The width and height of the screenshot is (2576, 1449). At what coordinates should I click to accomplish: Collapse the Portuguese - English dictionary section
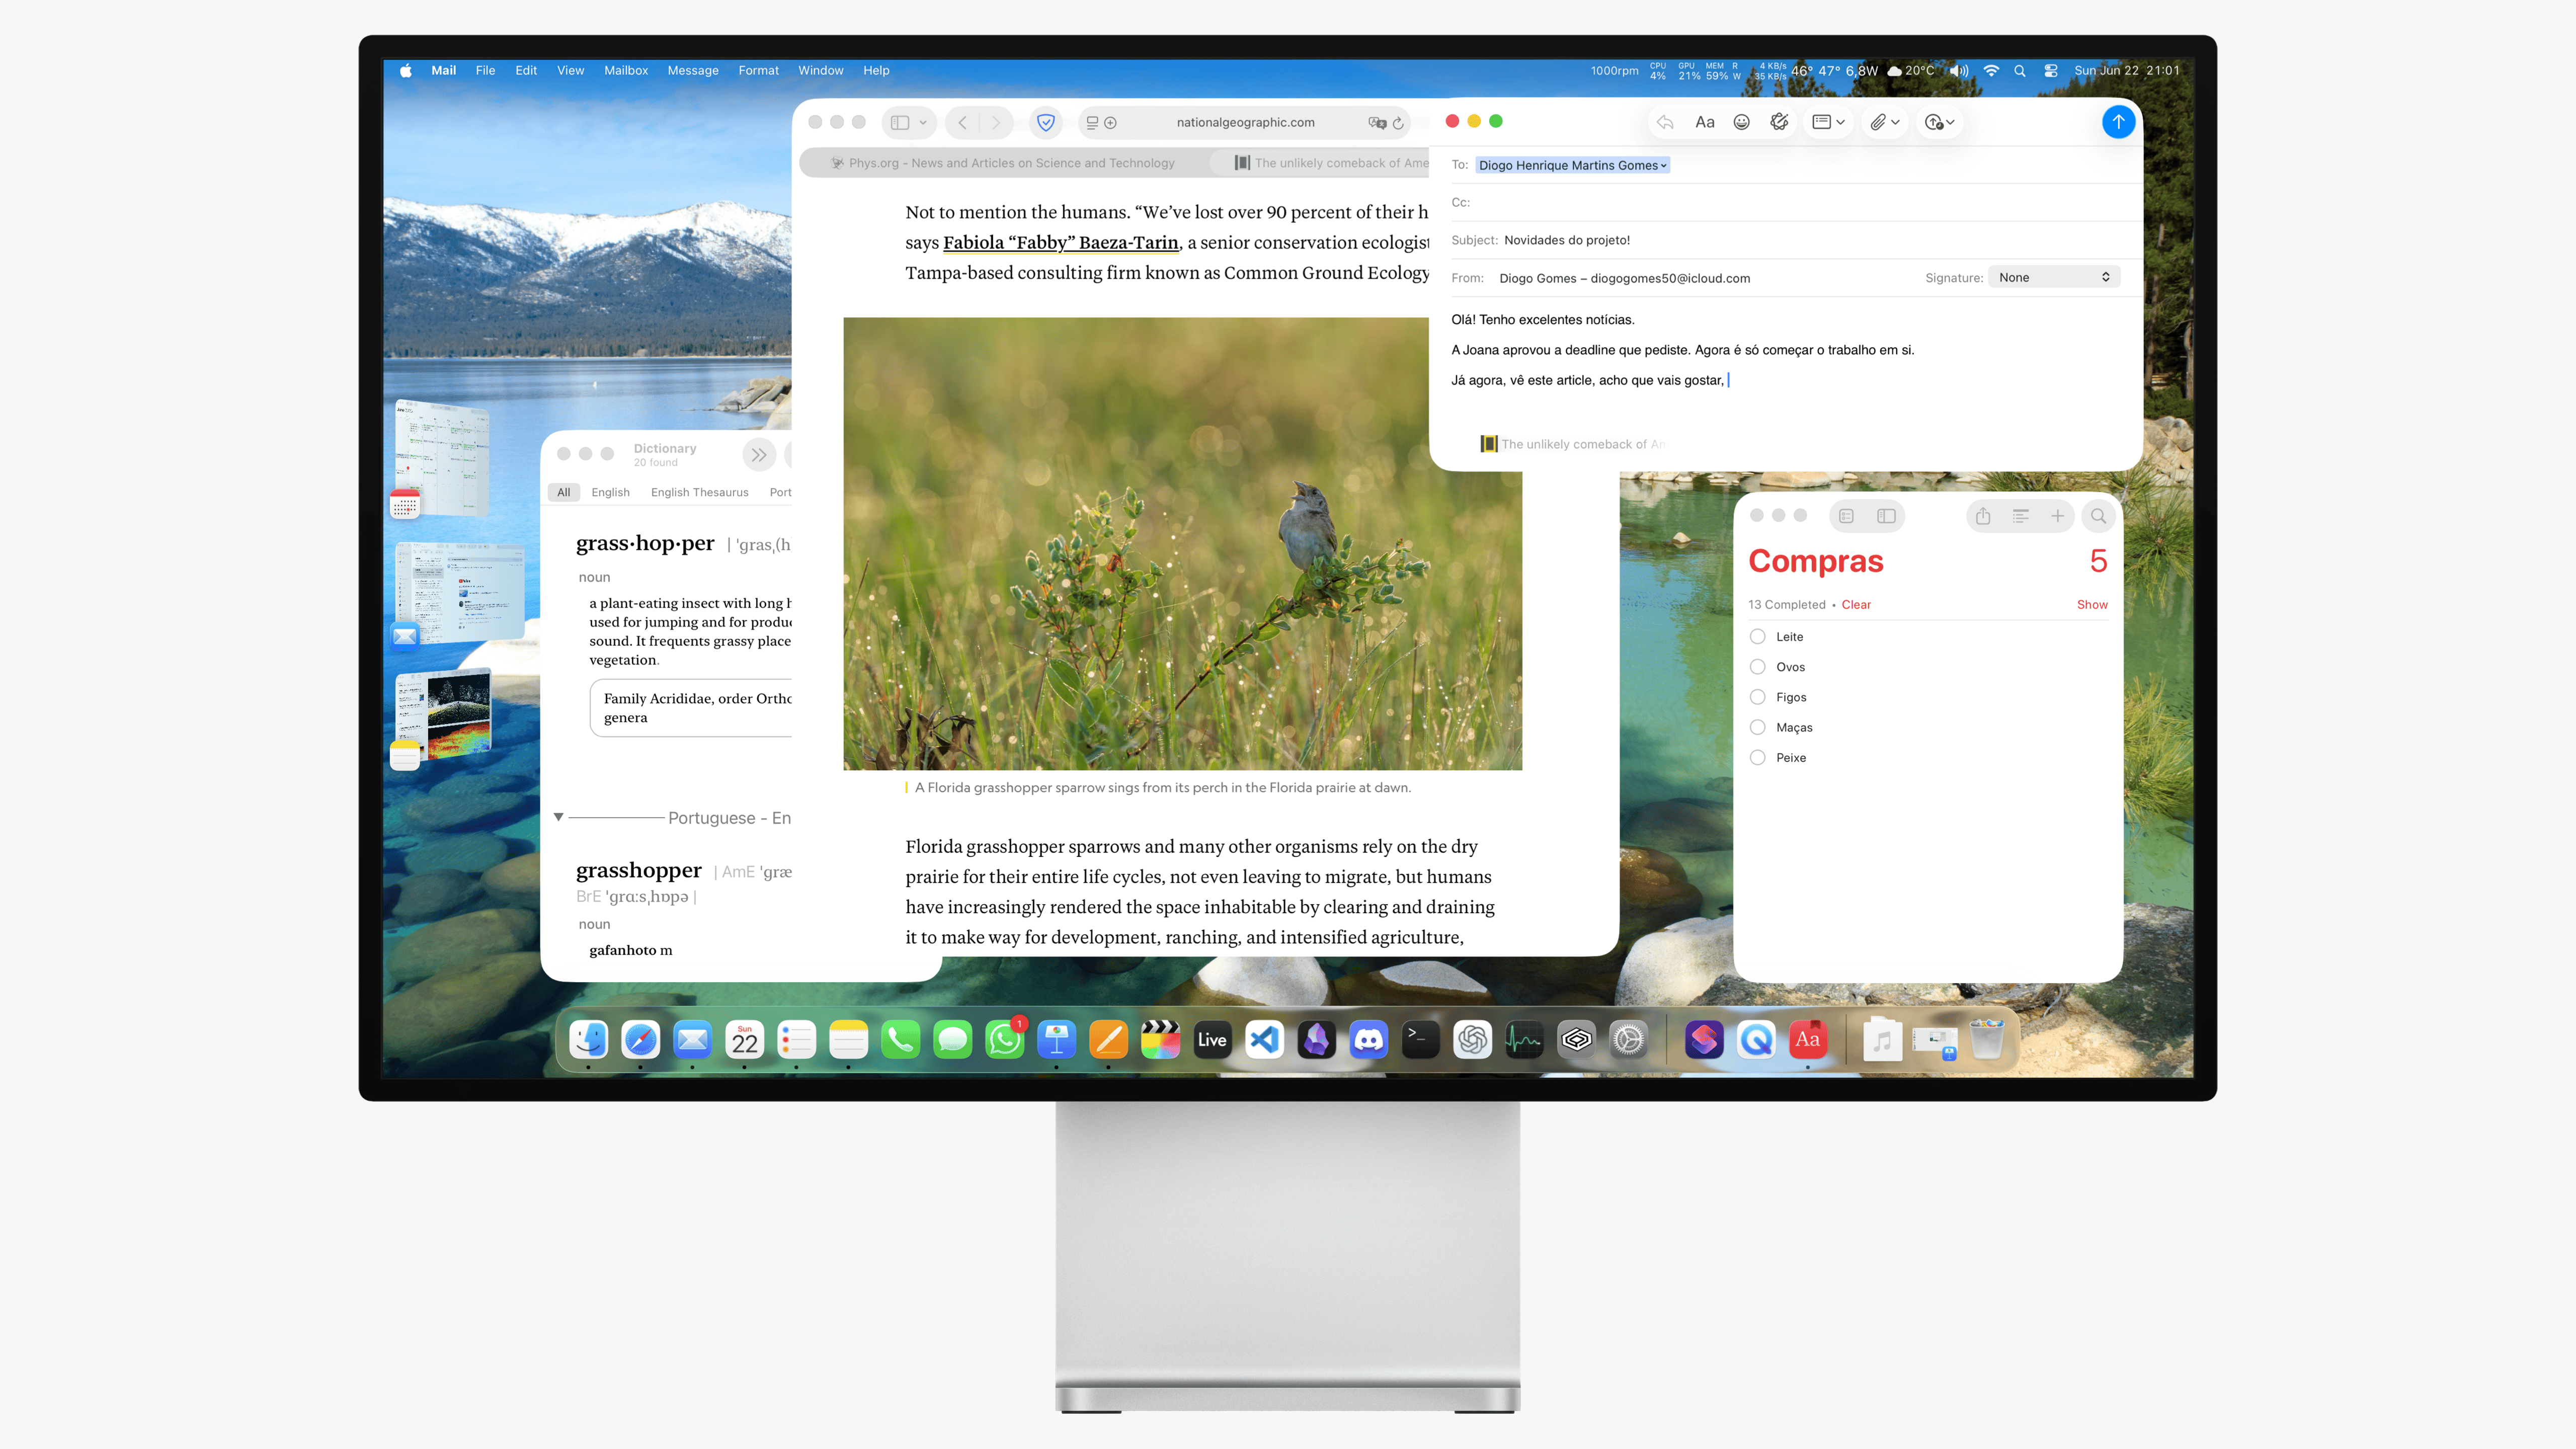(558, 817)
